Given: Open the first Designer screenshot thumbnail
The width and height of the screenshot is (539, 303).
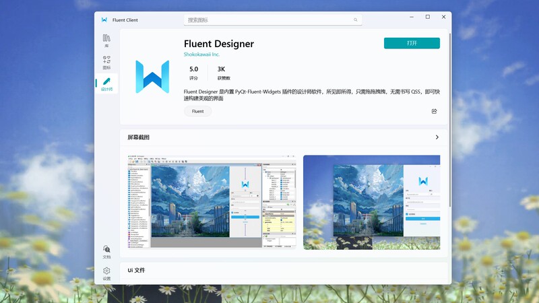Looking at the screenshot, I should 212,202.
